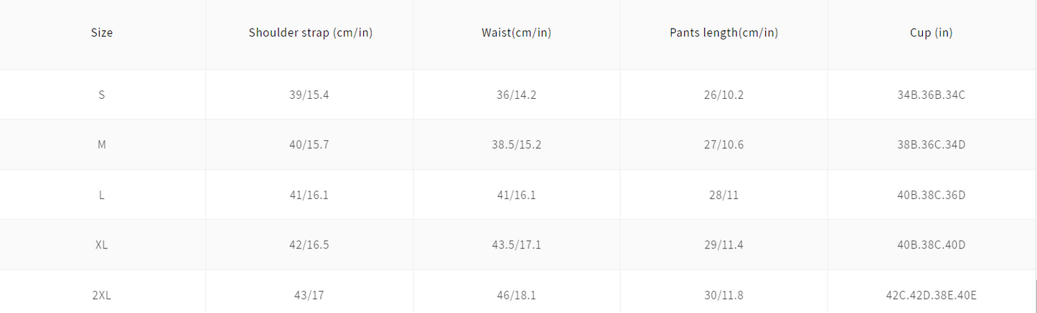Viewport: 1037px width, 313px height.
Task: Select waist value 38.5/15.2
Action: [517, 145]
